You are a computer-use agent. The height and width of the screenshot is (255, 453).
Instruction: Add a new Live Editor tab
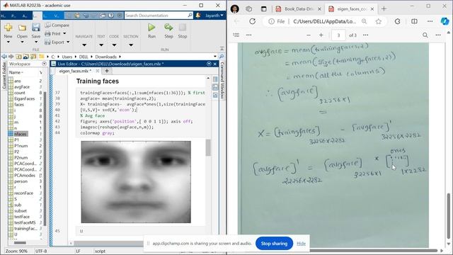[107, 71]
